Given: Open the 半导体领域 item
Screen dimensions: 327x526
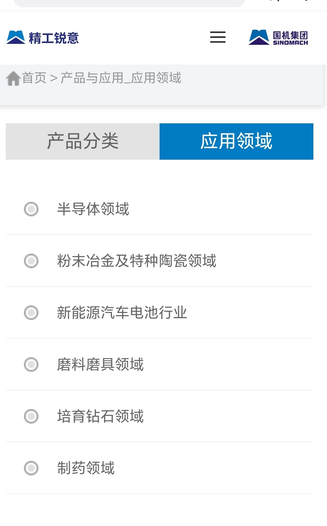Looking at the screenshot, I should (x=93, y=209).
